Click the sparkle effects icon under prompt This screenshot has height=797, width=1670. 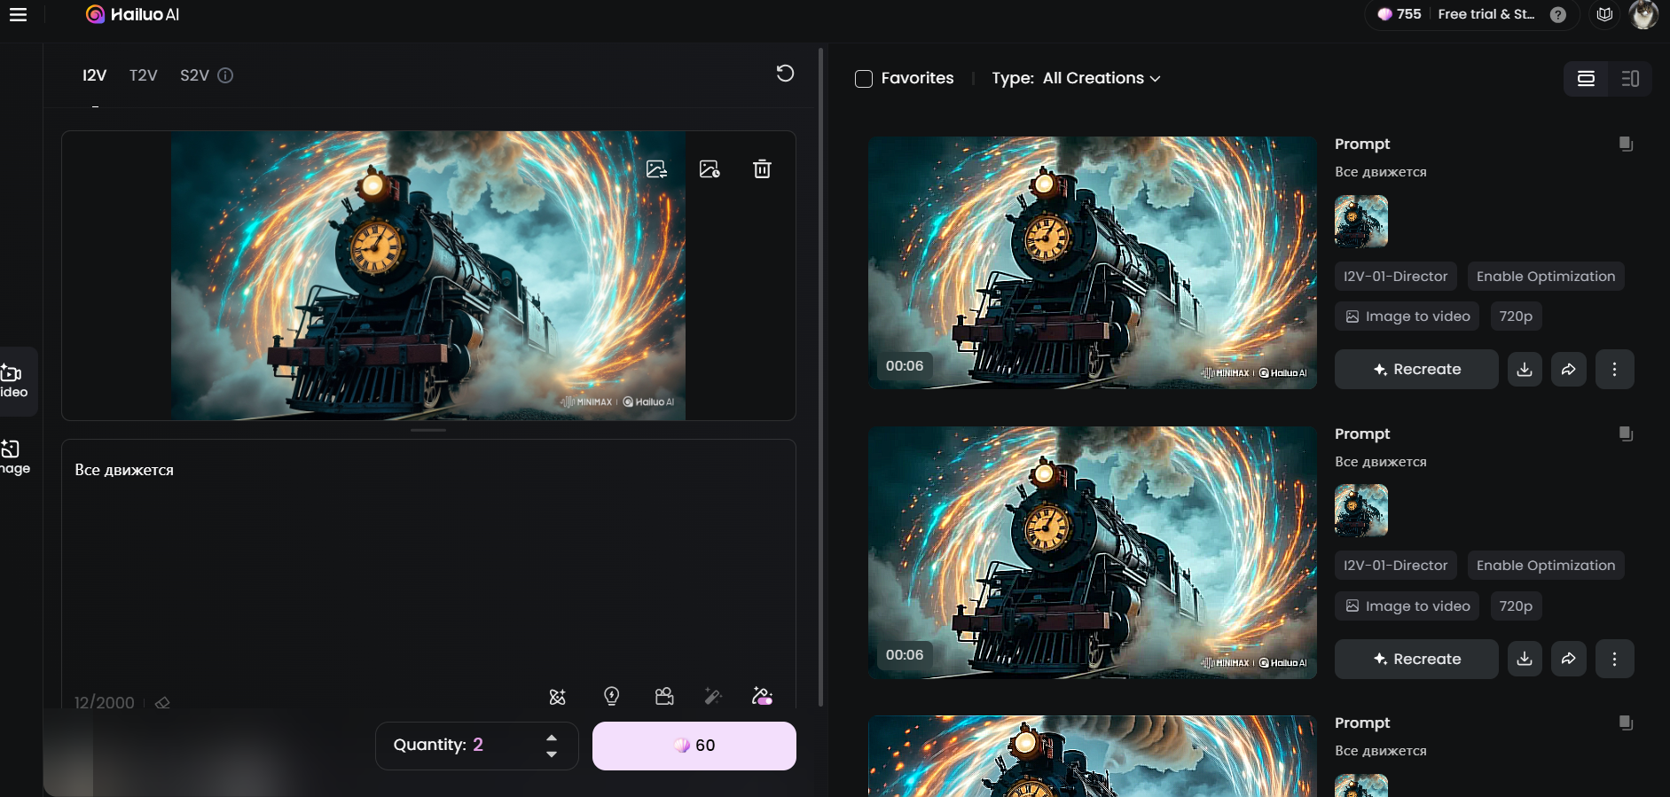[557, 697]
